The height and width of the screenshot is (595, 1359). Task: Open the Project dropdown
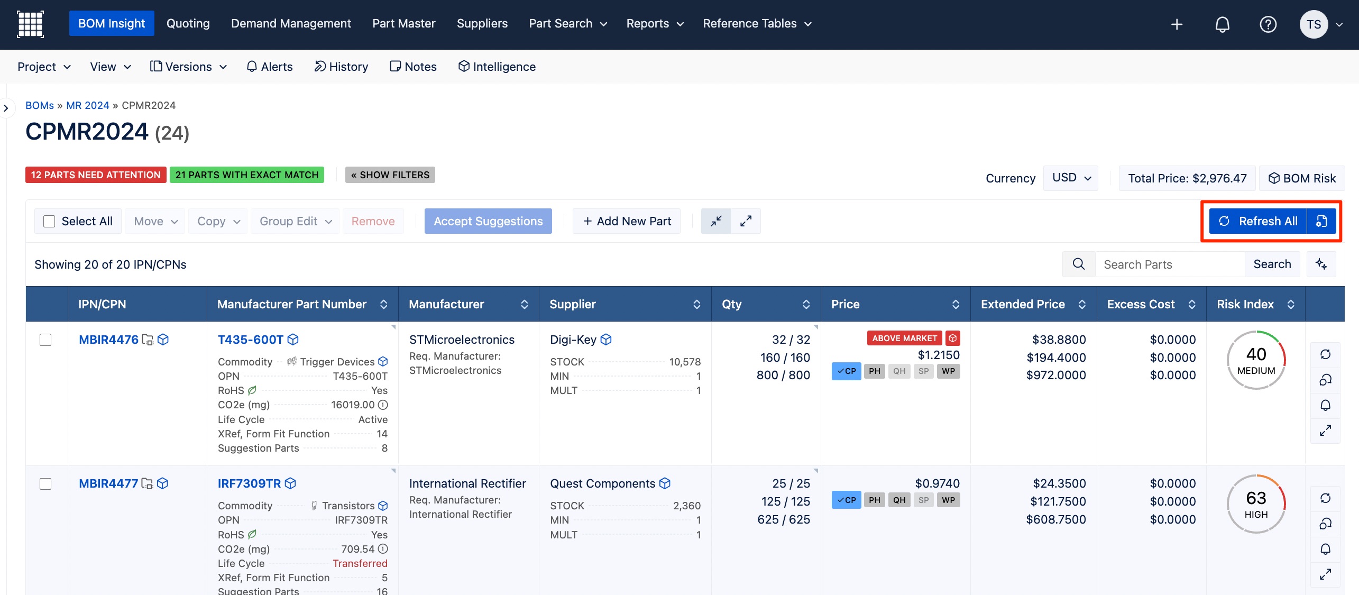[44, 67]
